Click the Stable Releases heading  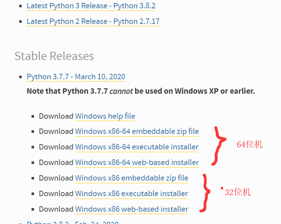click(54, 56)
